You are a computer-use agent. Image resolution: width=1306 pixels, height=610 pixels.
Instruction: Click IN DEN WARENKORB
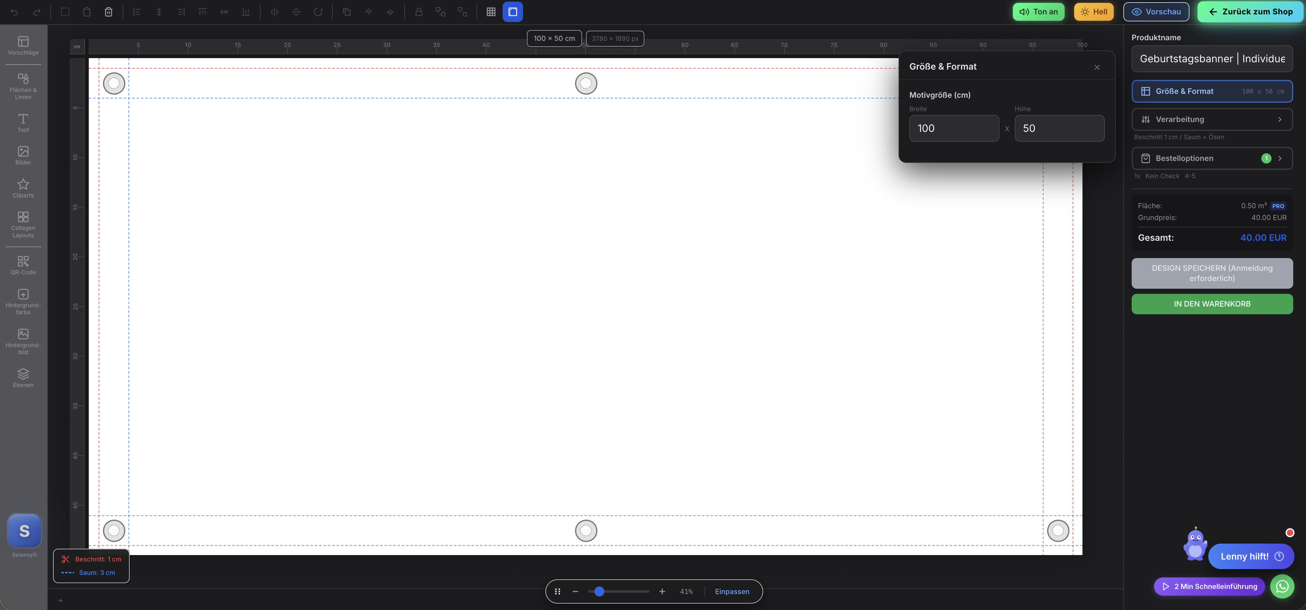1212,304
